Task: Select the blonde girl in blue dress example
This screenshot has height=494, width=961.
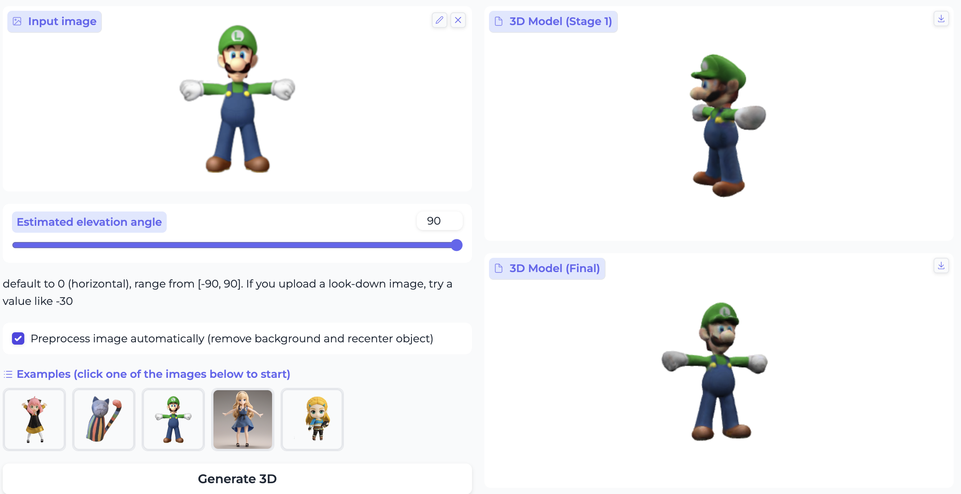Action: pos(243,420)
